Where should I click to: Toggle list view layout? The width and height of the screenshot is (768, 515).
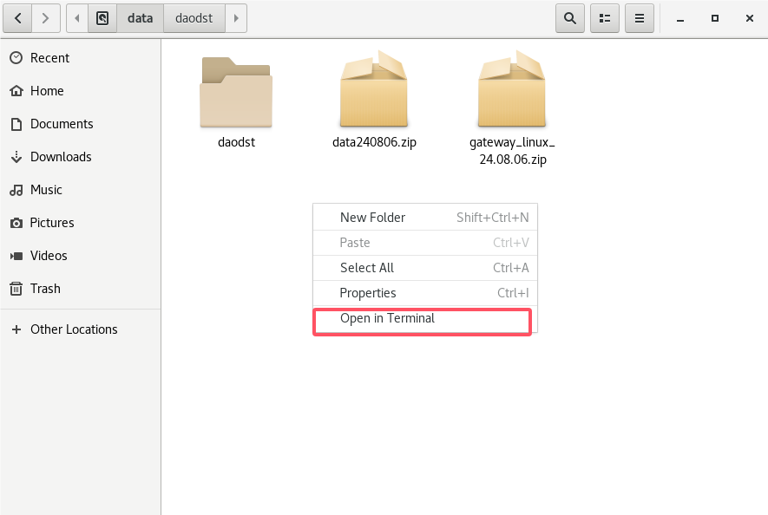pyautogui.click(x=605, y=18)
